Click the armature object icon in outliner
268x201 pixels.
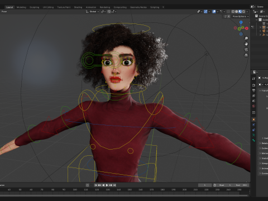(x=264, y=27)
